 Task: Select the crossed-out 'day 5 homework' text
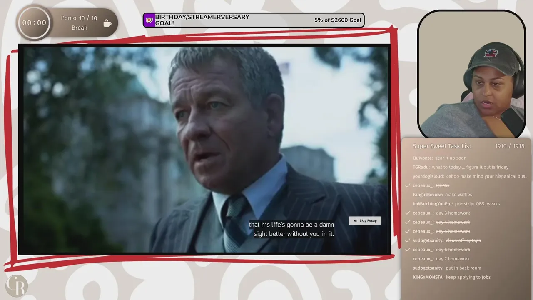point(453,231)
